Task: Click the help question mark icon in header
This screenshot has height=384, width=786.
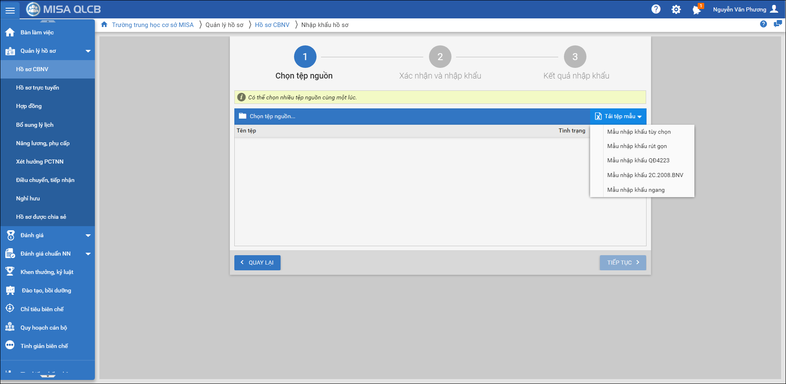Action: 656,9
